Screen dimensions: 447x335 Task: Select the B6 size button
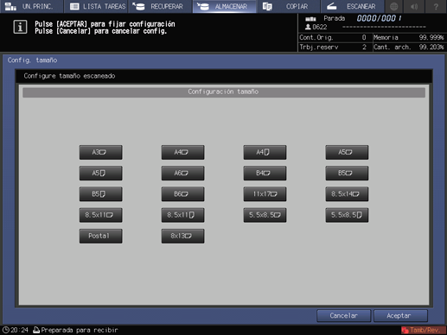pos(182,194)
